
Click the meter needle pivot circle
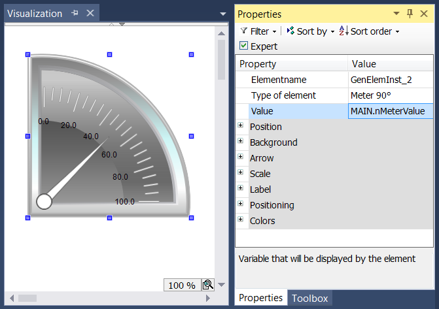tap(44, 201)
